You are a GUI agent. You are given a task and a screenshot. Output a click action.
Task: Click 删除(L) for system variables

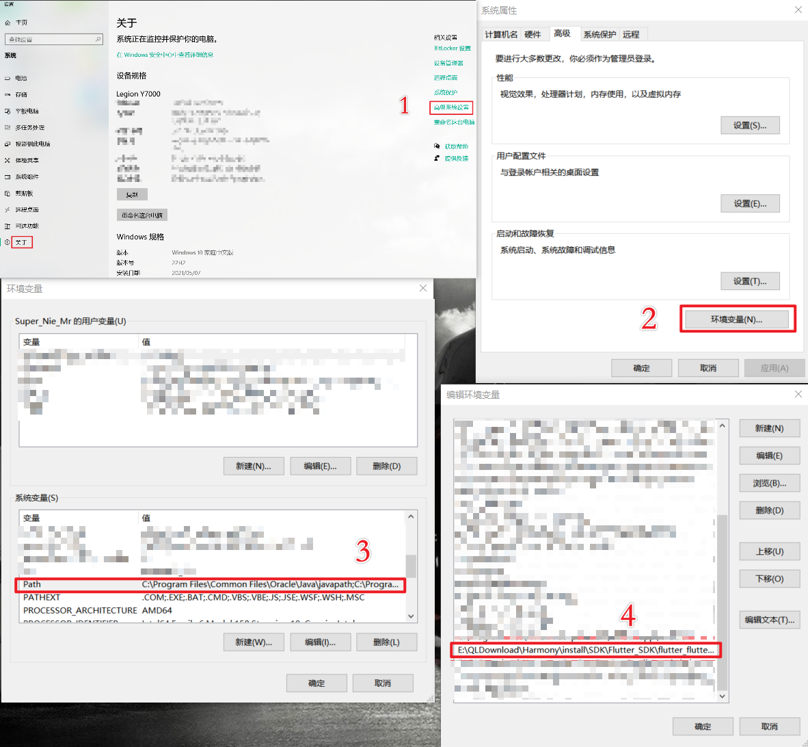tap(386, 642)
